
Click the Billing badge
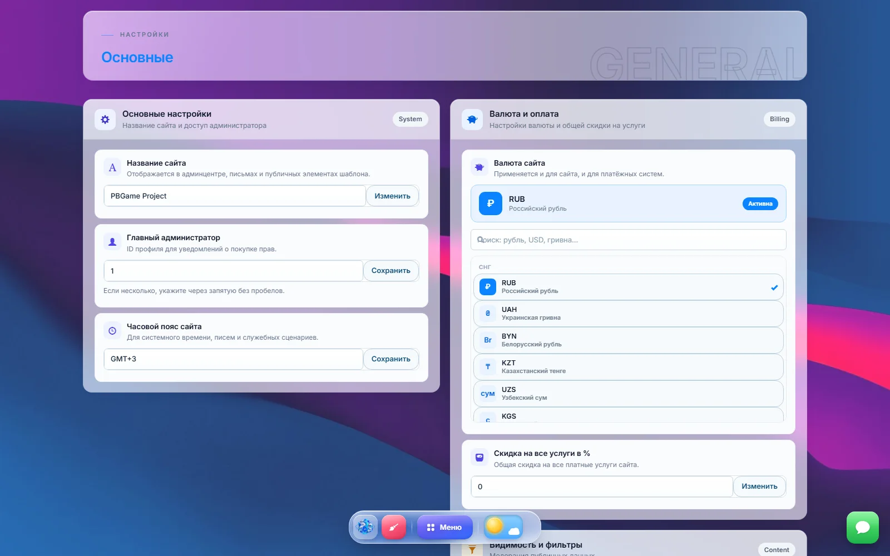click(779, 119)
